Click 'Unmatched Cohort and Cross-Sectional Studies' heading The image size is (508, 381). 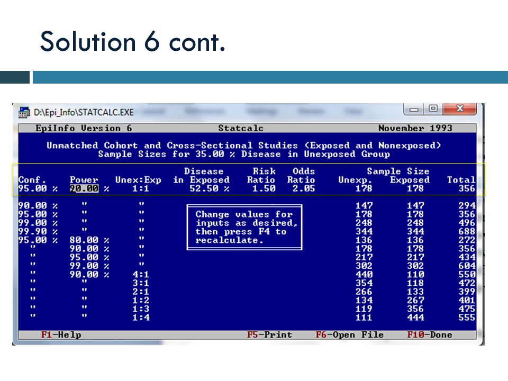pyautogui.click(x=243, y=146)
